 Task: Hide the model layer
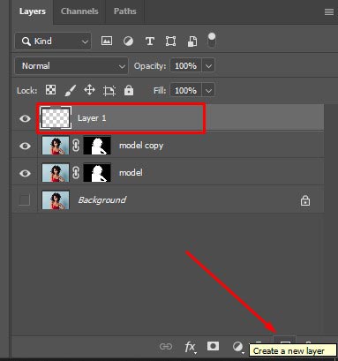pyautogui.click(x=25, y=173)
